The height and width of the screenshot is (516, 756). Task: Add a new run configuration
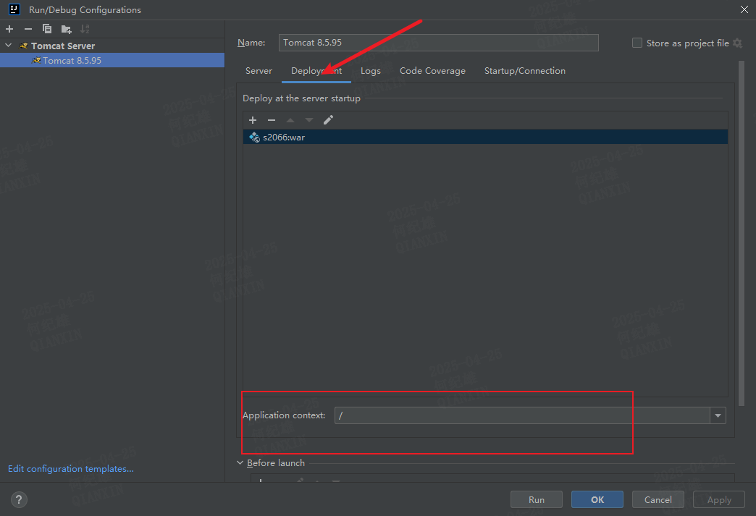(9, 29)
